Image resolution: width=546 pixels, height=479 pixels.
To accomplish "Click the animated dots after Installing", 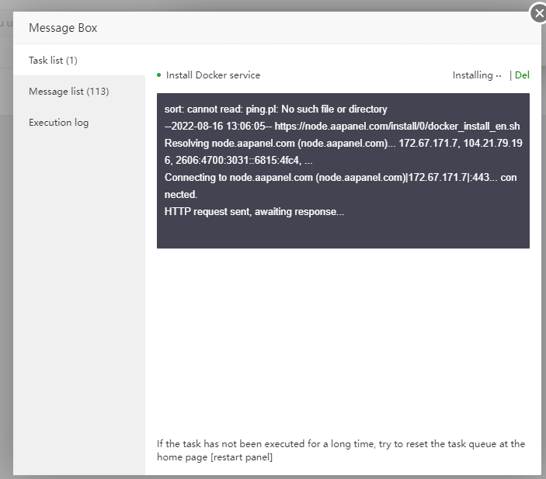I will tap(499, 75).
